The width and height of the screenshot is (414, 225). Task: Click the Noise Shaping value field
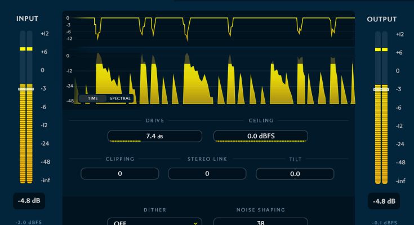coord(260,222)
